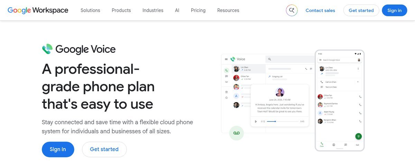The image size is (415, 165).
Task: Open the Chloe Tan row in the desktop call list
Action: click(248, 78)
